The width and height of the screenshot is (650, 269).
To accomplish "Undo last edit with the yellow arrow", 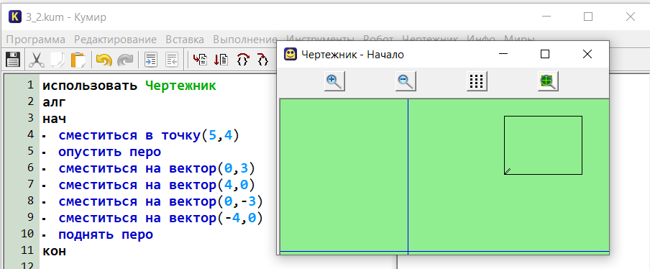I will coord(104,60).
